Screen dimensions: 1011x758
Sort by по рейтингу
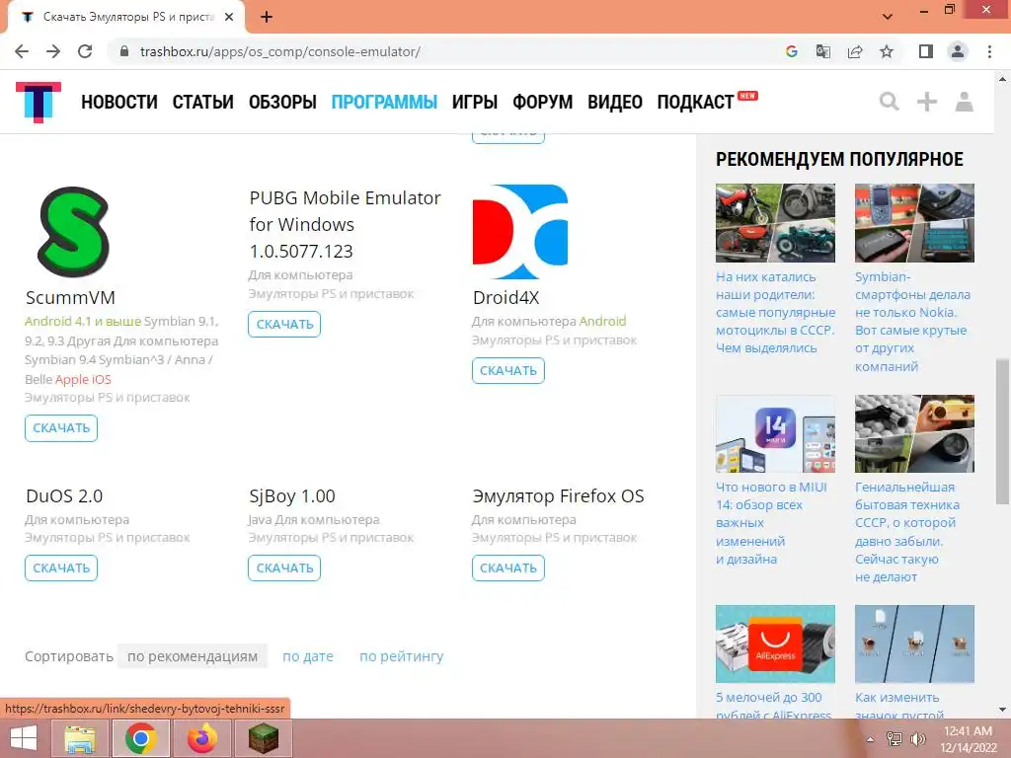(x=401, y=656)
